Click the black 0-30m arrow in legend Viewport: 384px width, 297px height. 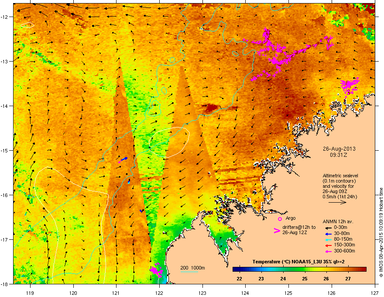pyautogui.click(x=328, y=228)
